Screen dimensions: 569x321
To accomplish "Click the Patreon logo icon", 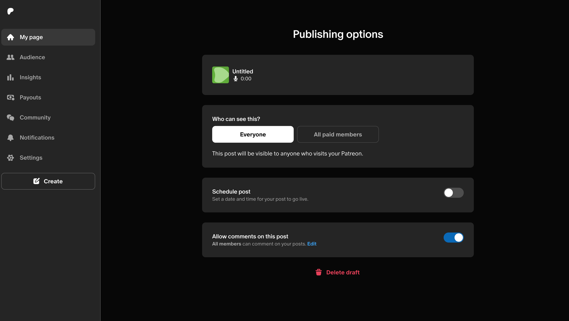I will (x=11, y=11).
